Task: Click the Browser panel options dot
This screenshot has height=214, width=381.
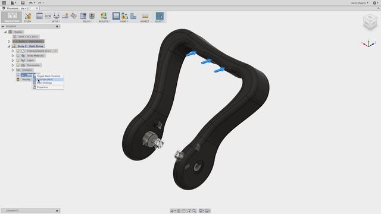Action: (57, 26)
